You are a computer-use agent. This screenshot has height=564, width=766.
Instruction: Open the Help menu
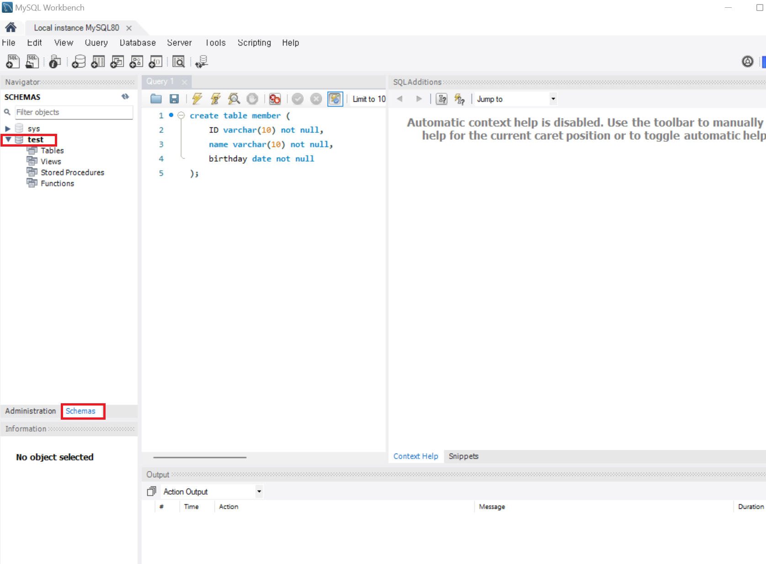pos(290,42)
